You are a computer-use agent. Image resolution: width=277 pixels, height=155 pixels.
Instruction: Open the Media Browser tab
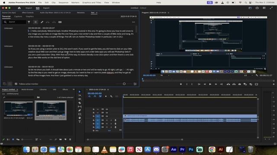coord(27,90)
